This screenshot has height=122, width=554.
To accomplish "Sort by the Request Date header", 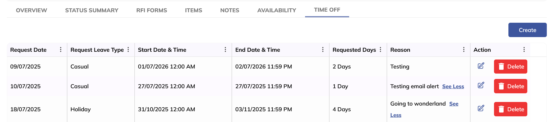I will pos(28,50).
